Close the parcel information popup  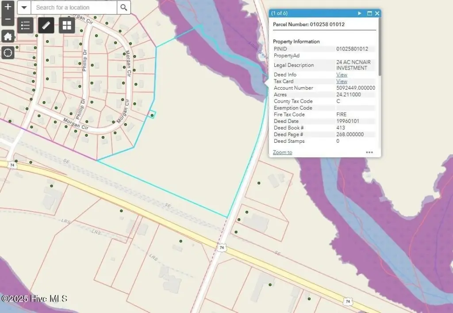point(377,13)
